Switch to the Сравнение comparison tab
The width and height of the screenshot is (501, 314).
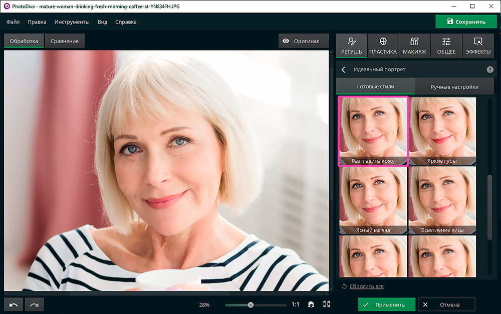(65, 41)
